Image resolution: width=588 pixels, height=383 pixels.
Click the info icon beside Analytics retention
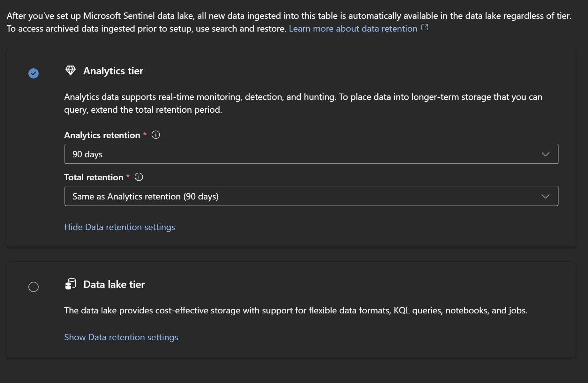click(x=156, y=135)
